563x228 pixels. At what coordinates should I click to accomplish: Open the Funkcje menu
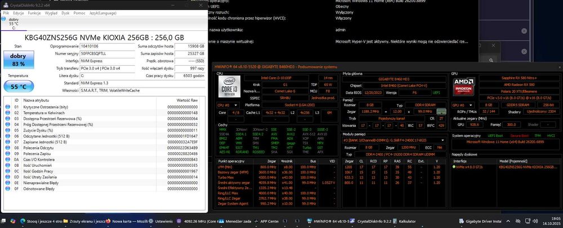coord(34,13)
